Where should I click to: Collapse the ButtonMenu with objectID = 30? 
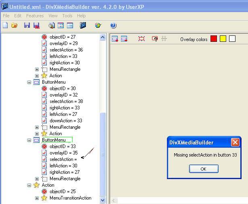[29, 82]
